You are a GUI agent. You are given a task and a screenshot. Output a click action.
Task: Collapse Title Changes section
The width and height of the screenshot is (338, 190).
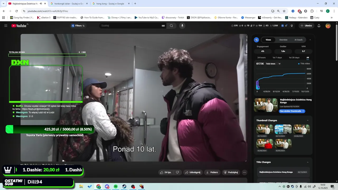[308, 162]
